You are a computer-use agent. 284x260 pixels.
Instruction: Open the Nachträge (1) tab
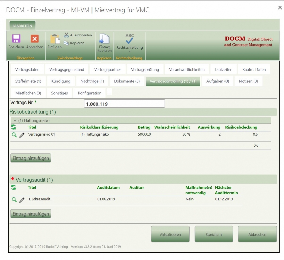92,81
